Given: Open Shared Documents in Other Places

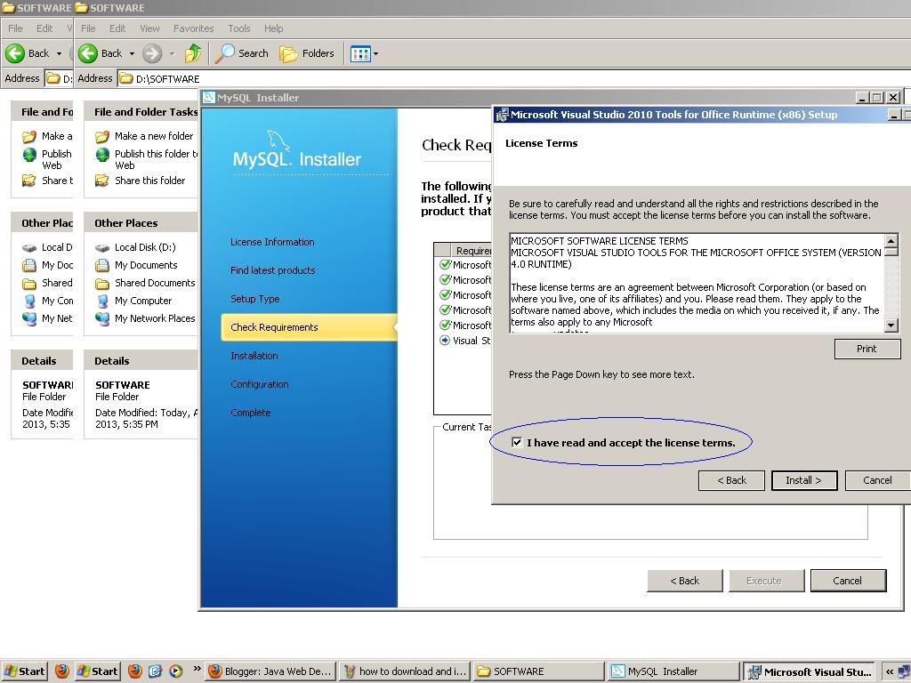Looking at the screenshot, I should pyautogui.click(x=155, y=283).
